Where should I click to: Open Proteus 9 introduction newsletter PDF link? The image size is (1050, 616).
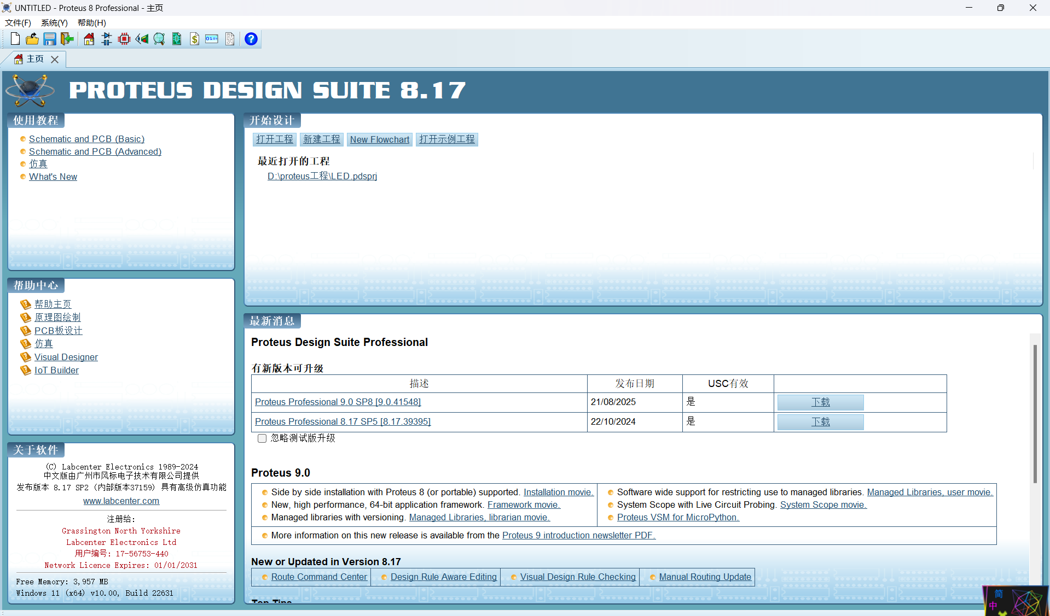(x=579, y=535)
